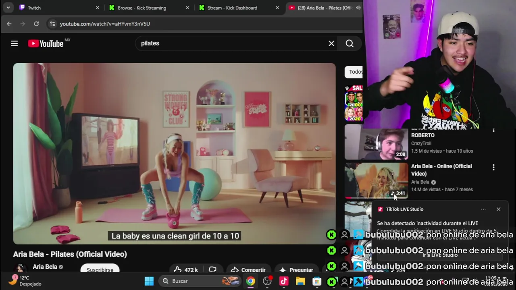The width and height of the screenshot is (516, 290).
Task: Click the Preguntar button
Action: [x=296, y=269]
